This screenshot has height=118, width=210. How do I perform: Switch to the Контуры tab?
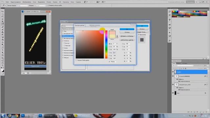point(184,63)
